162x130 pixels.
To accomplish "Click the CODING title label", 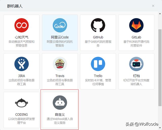I will click(22, 114).
